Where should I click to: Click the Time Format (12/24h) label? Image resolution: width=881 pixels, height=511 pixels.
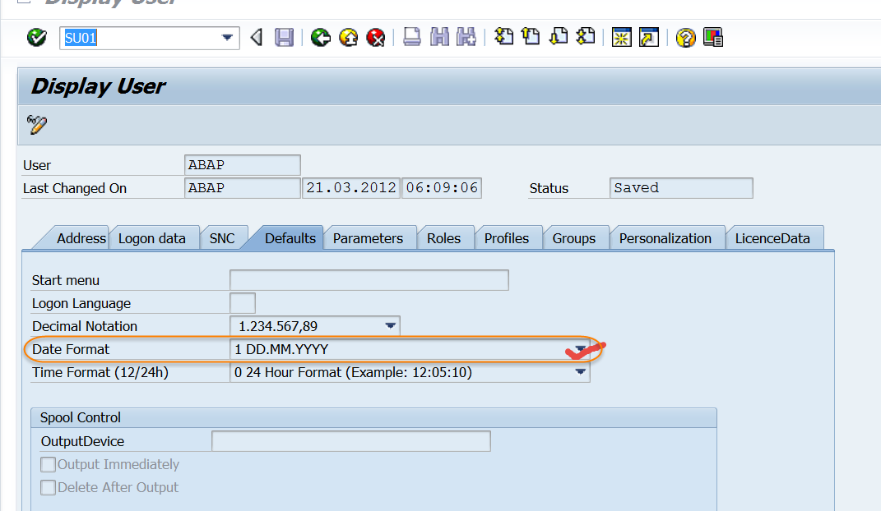click(100, 372)
